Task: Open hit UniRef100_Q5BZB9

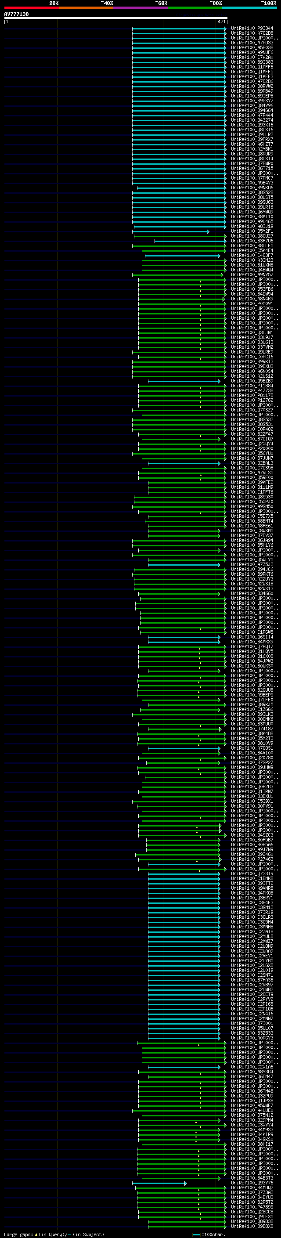Action: (x=252, y=381)
